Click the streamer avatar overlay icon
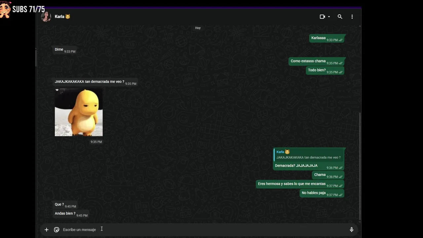423x238 pixels. point(5,9)
